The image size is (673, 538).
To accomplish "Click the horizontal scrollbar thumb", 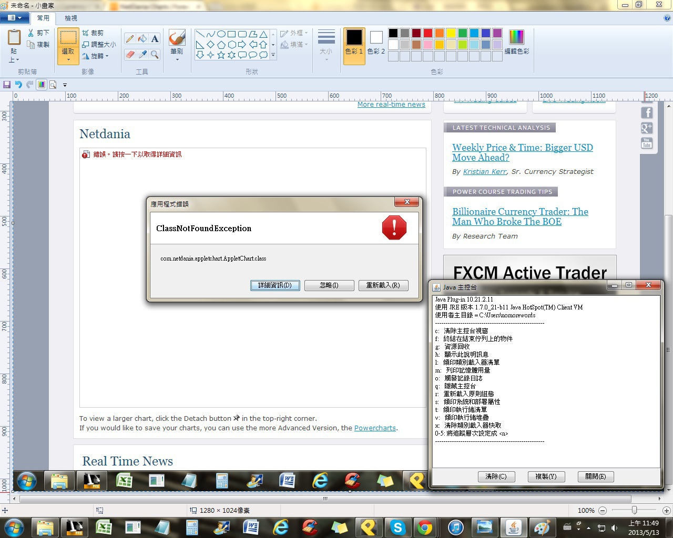I will pyautogui.click(x=325, y=499).
